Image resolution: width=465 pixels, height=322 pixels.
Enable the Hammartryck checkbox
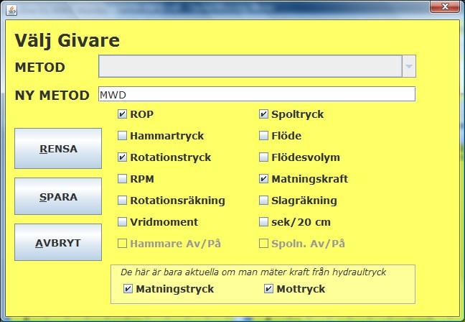point(122,136)
